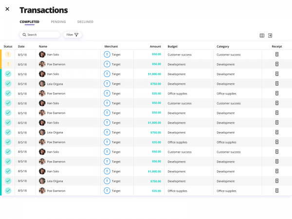The width and height of the screenshot is (292, 219).
Task: Click into the Search input field
Action: (43, 35)
